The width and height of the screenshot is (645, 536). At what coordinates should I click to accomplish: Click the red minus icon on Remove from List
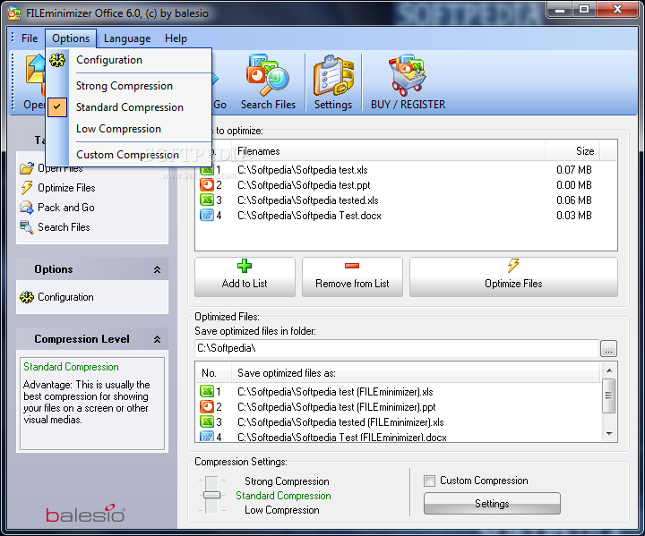pos(352,266)
